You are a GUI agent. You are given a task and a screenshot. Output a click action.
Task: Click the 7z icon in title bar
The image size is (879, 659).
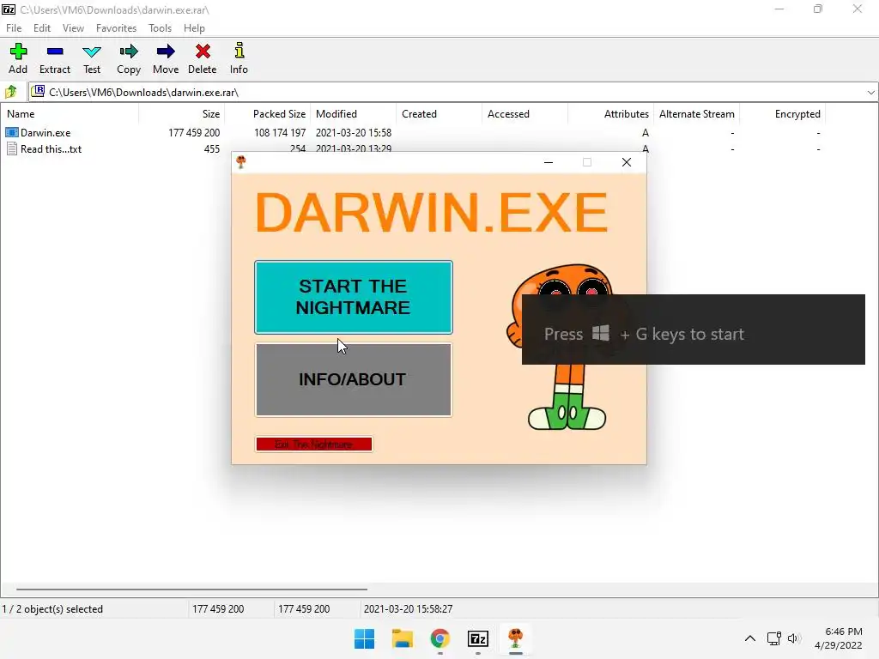9,9
